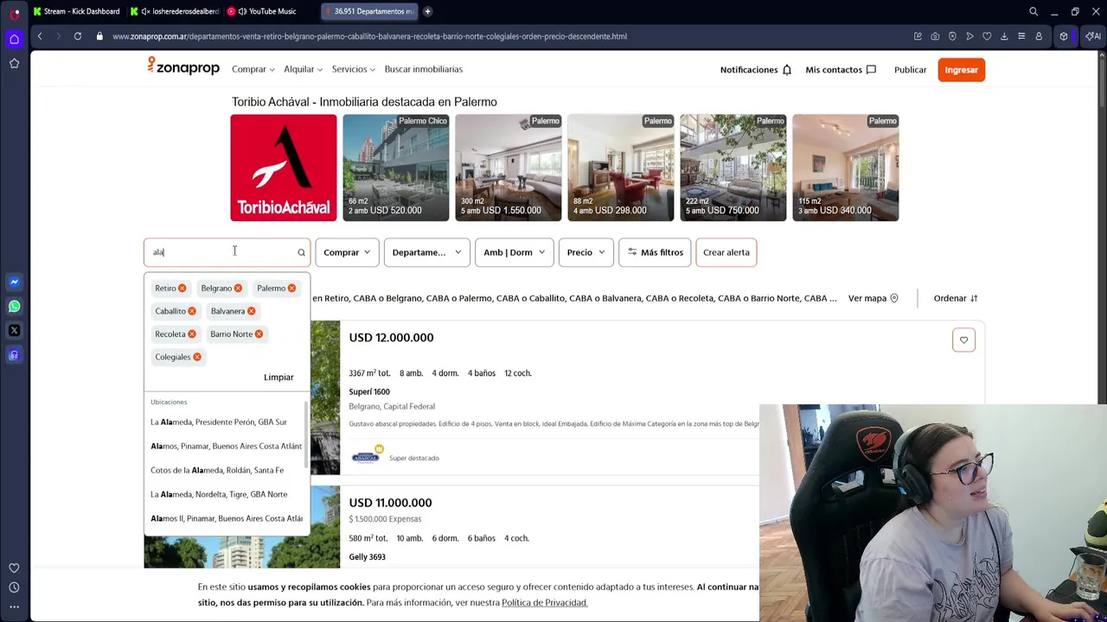Open a new browser tab
This screenshot has width=1107, height=622.
(427, 11)
